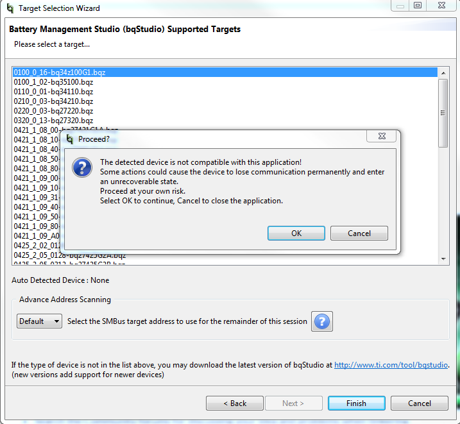460x424 pixels.
Task: Click the wizard Cancel button
Action: point(419,403)
